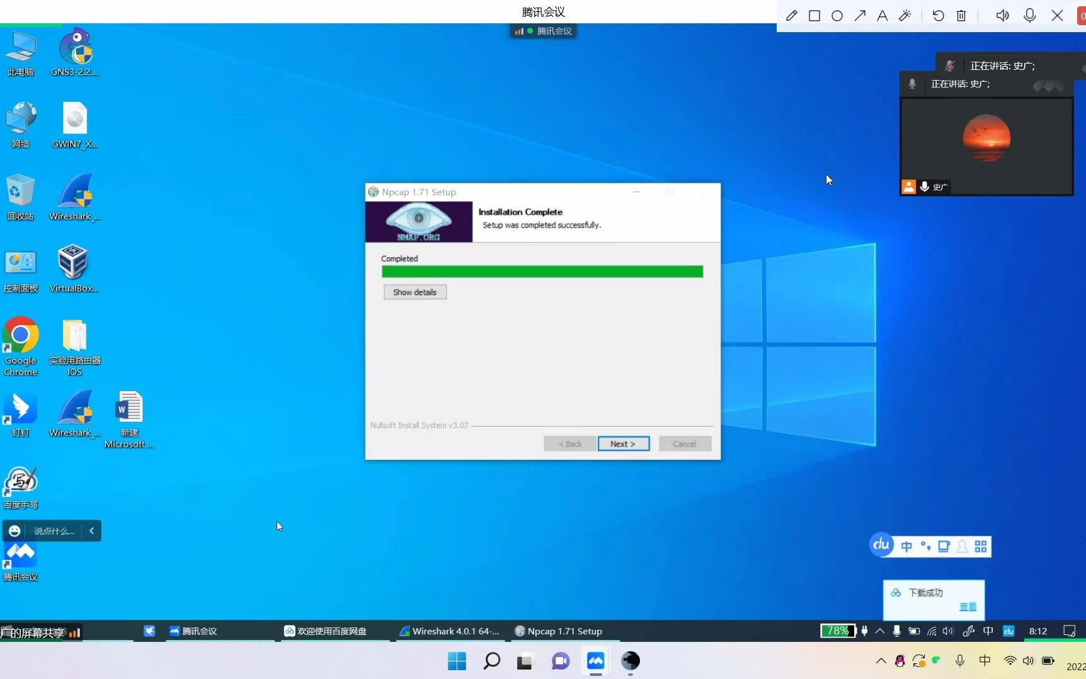
Task: Click the 史广 participant video thumbnail
Action: pos(986,146)
